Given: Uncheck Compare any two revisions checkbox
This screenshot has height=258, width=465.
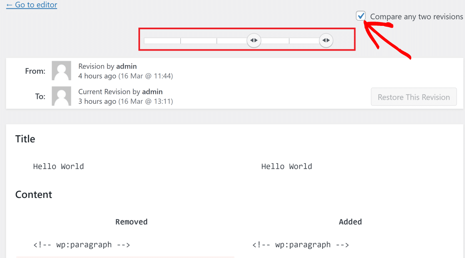Looking at the screenshot, I should point(360,16).
